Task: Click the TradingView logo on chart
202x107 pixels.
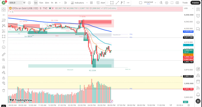Action: tap(21, 100)
